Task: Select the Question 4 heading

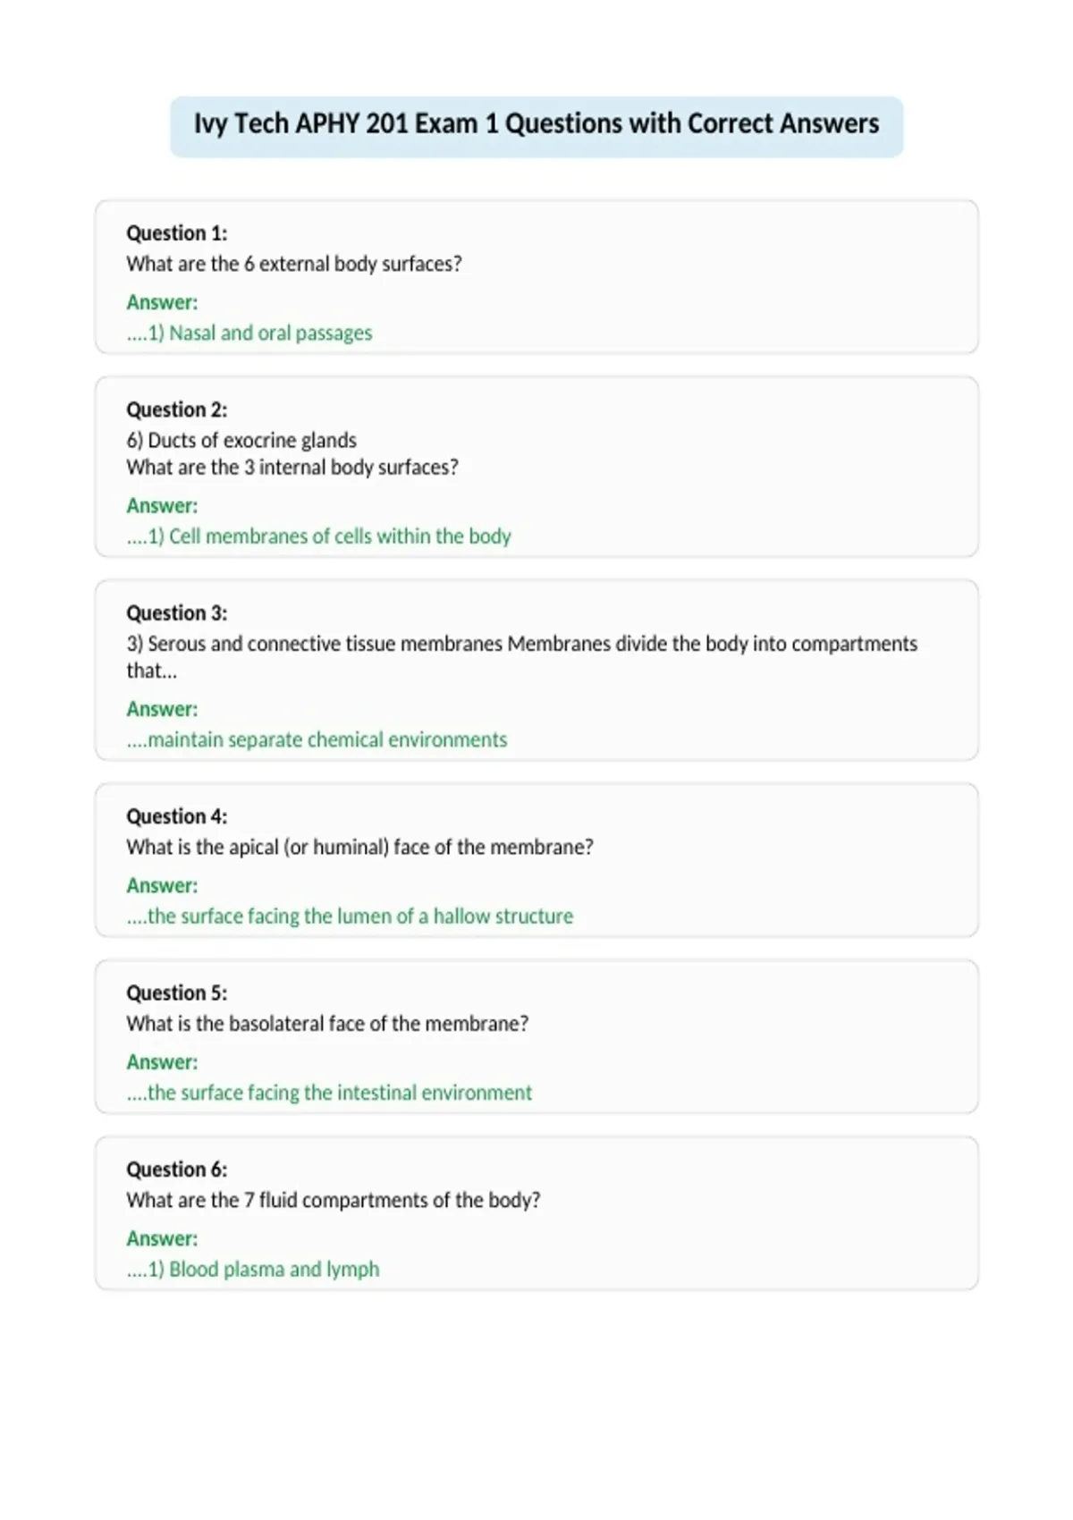Action: coord(177,816)
